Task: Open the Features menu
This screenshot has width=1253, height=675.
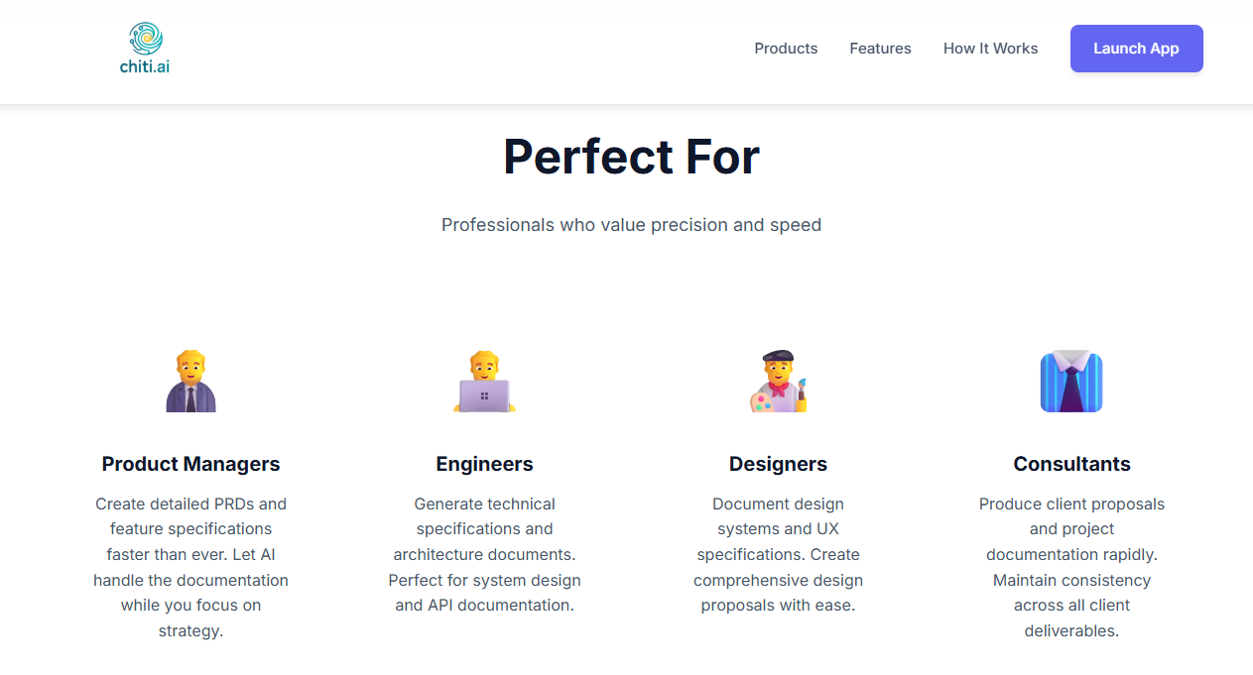Action: [880, 48]
